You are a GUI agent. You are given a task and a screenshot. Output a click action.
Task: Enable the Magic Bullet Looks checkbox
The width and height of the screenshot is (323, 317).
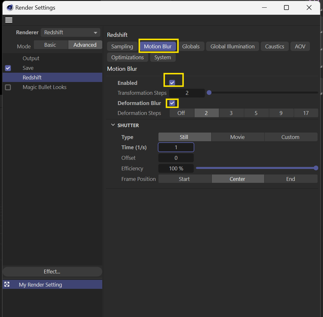click(8, 87)
